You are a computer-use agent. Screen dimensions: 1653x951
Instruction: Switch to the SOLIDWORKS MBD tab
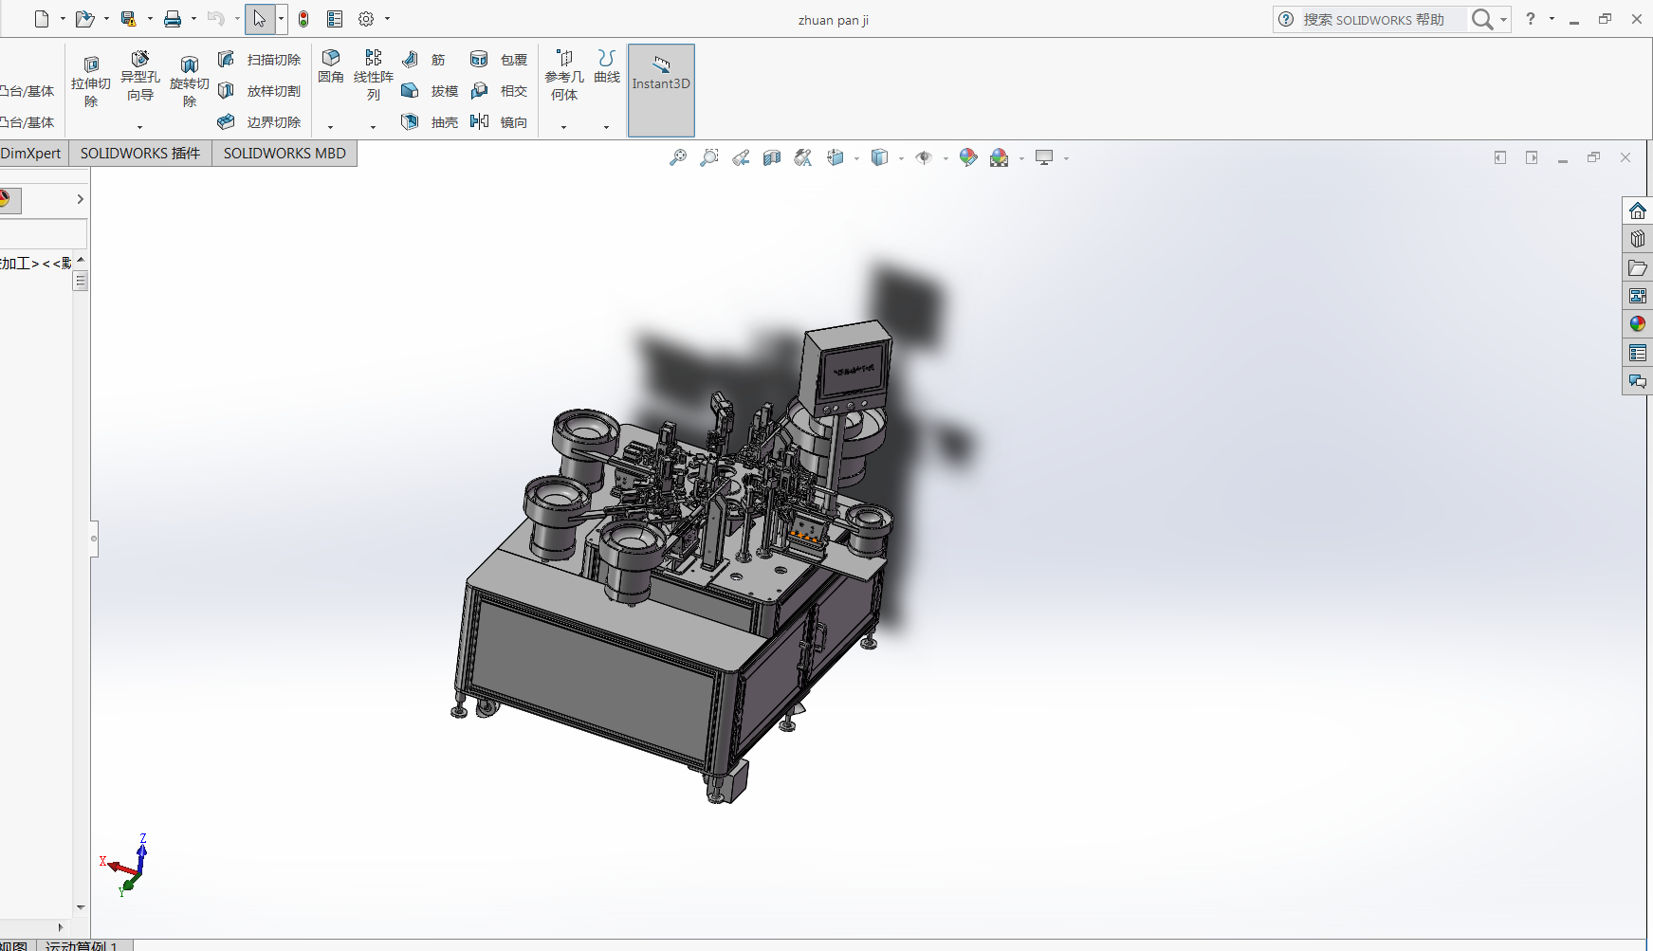[285, 154]
